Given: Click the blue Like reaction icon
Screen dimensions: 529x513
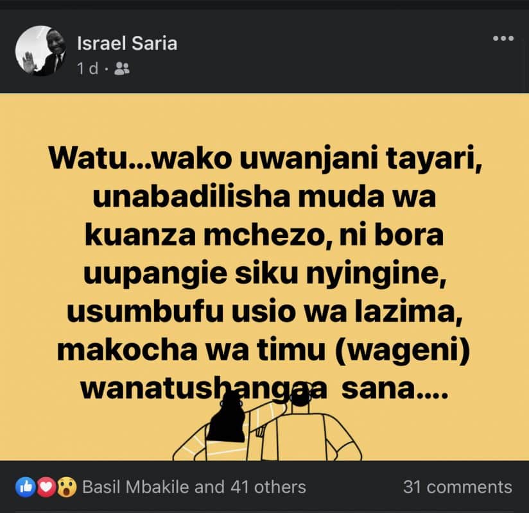Looking at the screenshot, I should coord(26,487).
